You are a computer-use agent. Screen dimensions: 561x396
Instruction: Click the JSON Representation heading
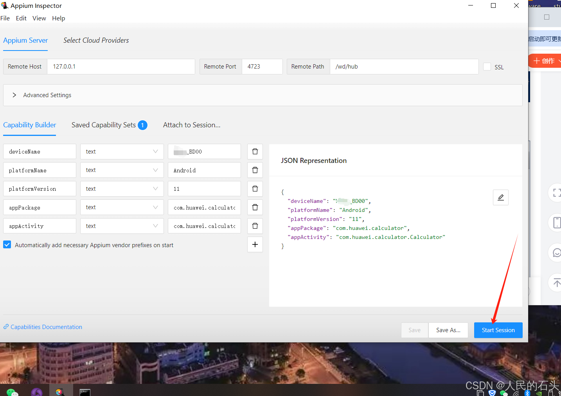(314, 161)
